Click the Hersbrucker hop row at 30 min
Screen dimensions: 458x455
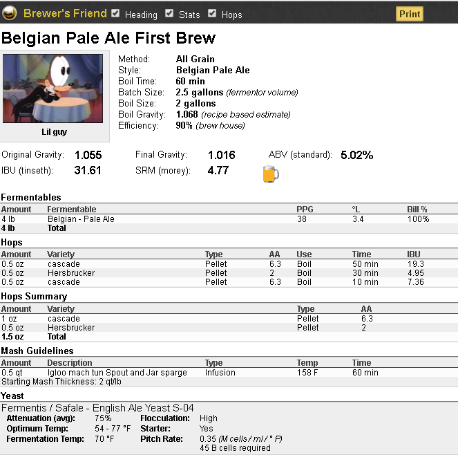tap(229, 273)
